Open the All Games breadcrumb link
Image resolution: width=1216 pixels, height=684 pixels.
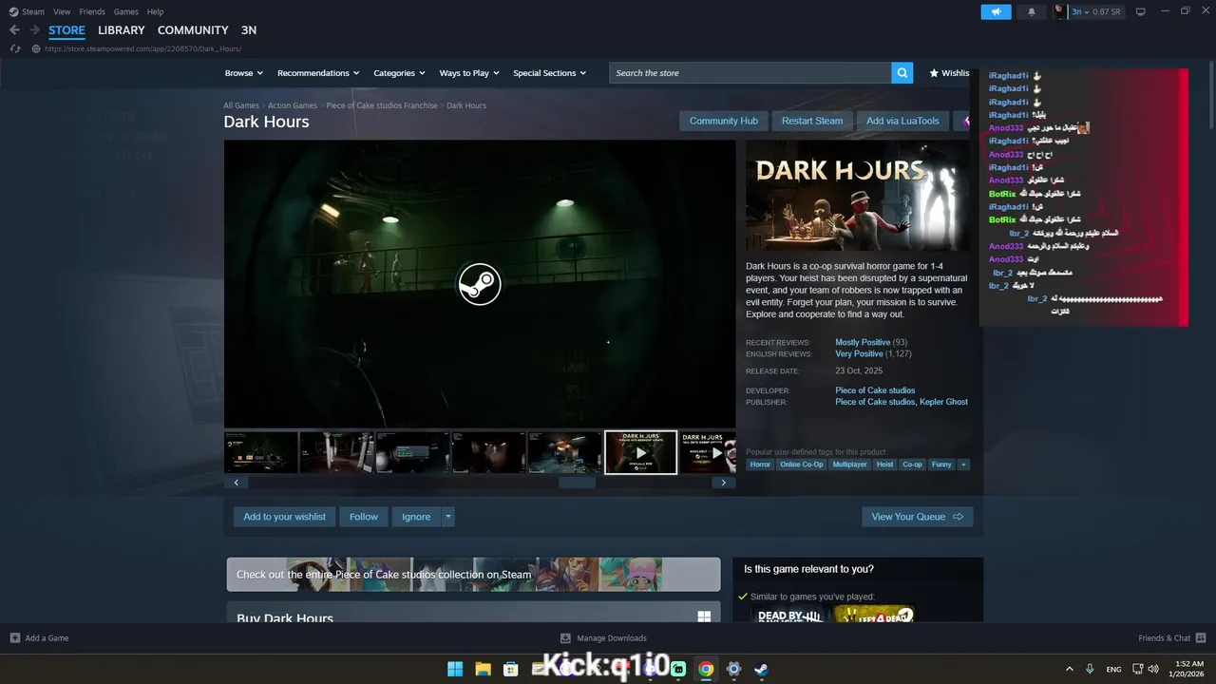click(x=241, y=105)
